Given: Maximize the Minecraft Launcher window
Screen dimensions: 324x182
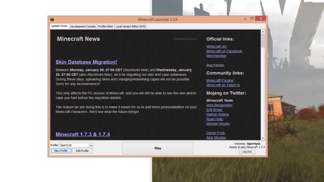Looking at the screenshot, I should (x=252, y=18).
